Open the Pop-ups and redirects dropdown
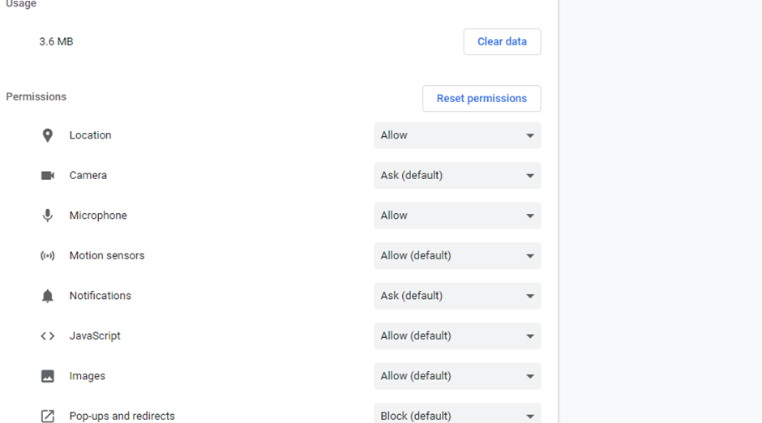The width and height of the screenshot is (762, 423). [x=457, y=414]
